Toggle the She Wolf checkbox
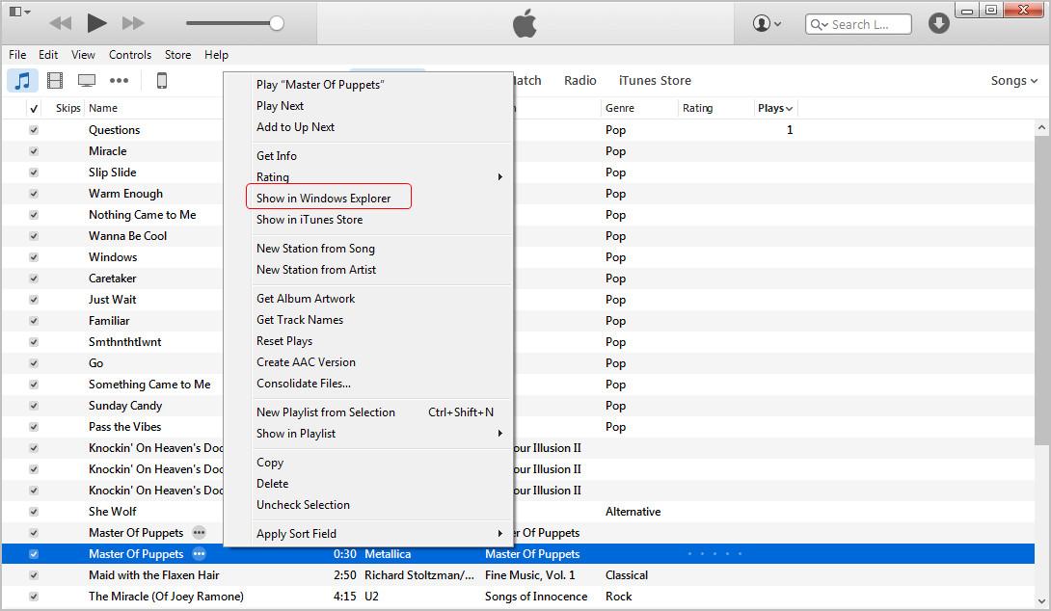The image size is (1051, 611). (x=34, y=512)
